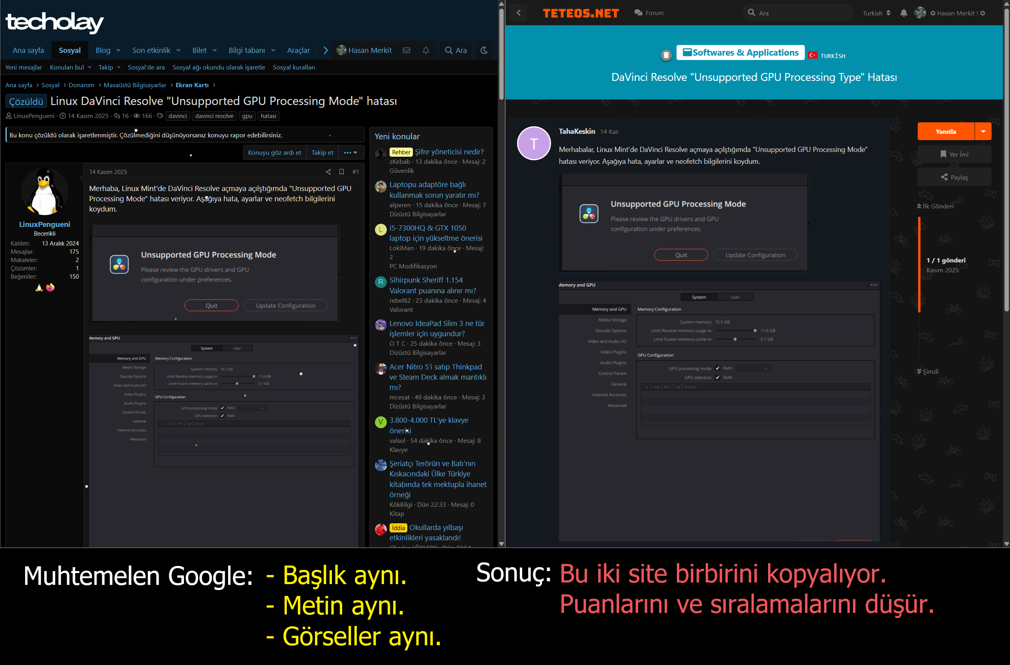
Task: Select the Sosyal tab
Action: pyautogui.click(x=69, y=51)
